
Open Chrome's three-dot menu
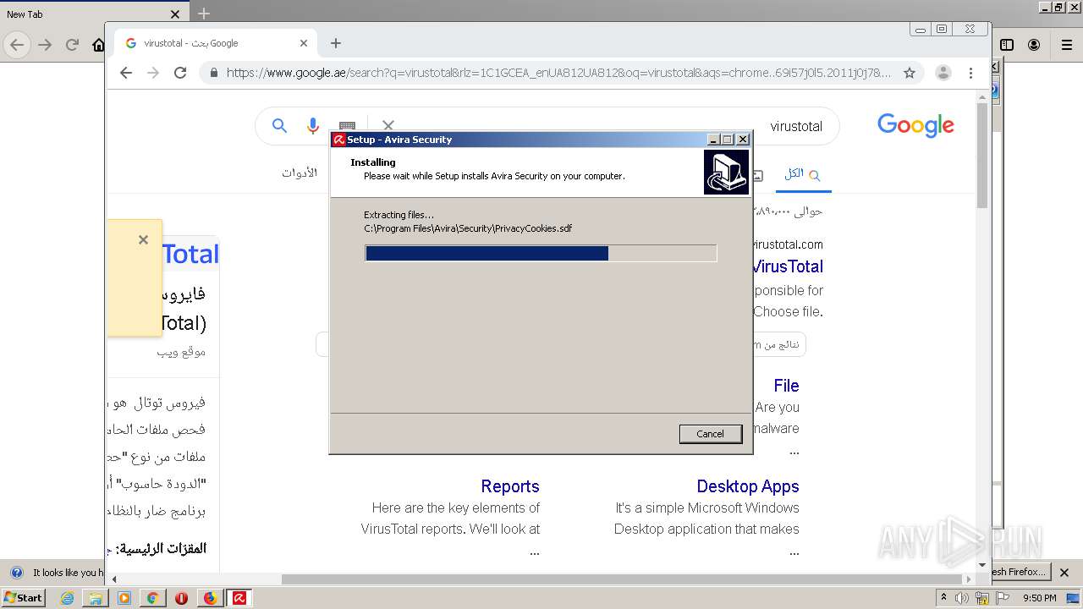tap(971, 73)
